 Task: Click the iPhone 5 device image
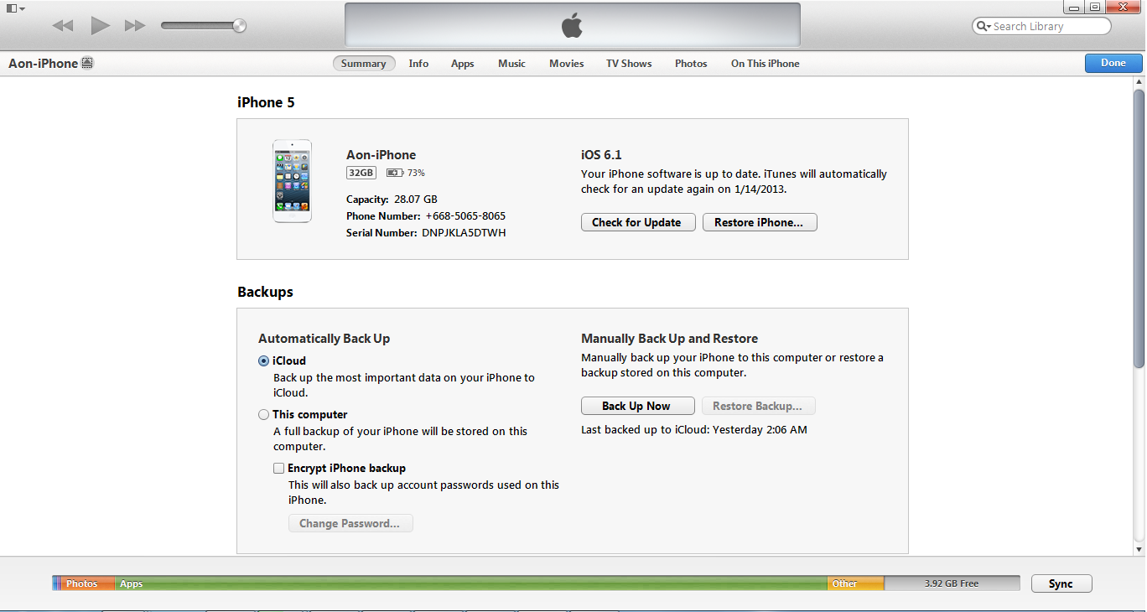coord(292,181)
